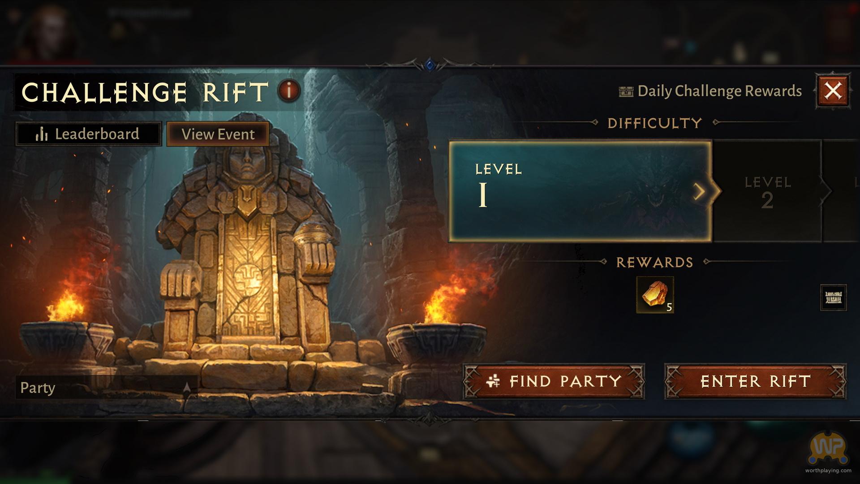
Task: Open the Leaderboard
Action: (x=89, y=134)
